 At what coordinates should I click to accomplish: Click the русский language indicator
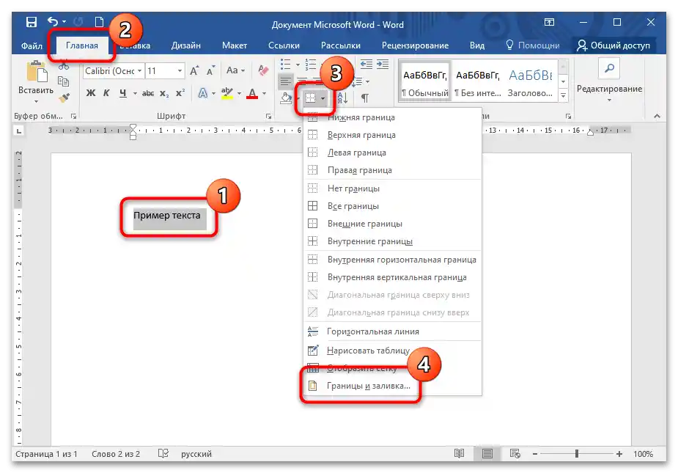click(x=196, y=453)
